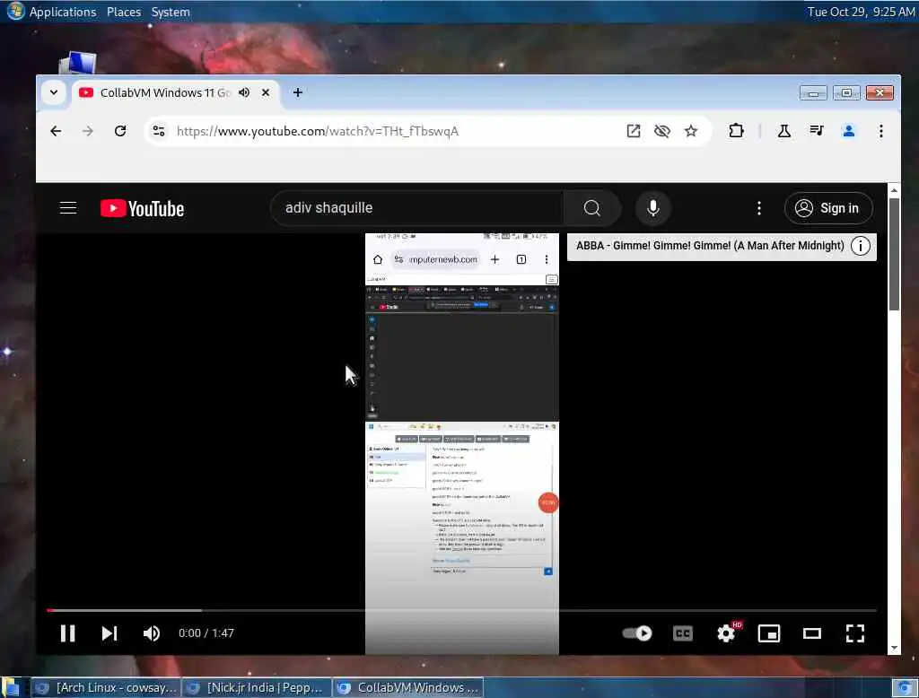Viewport: 919px width, 698px height.
Task: Click the show desktop icon in bottom panel
Action: tap(11, 687)
